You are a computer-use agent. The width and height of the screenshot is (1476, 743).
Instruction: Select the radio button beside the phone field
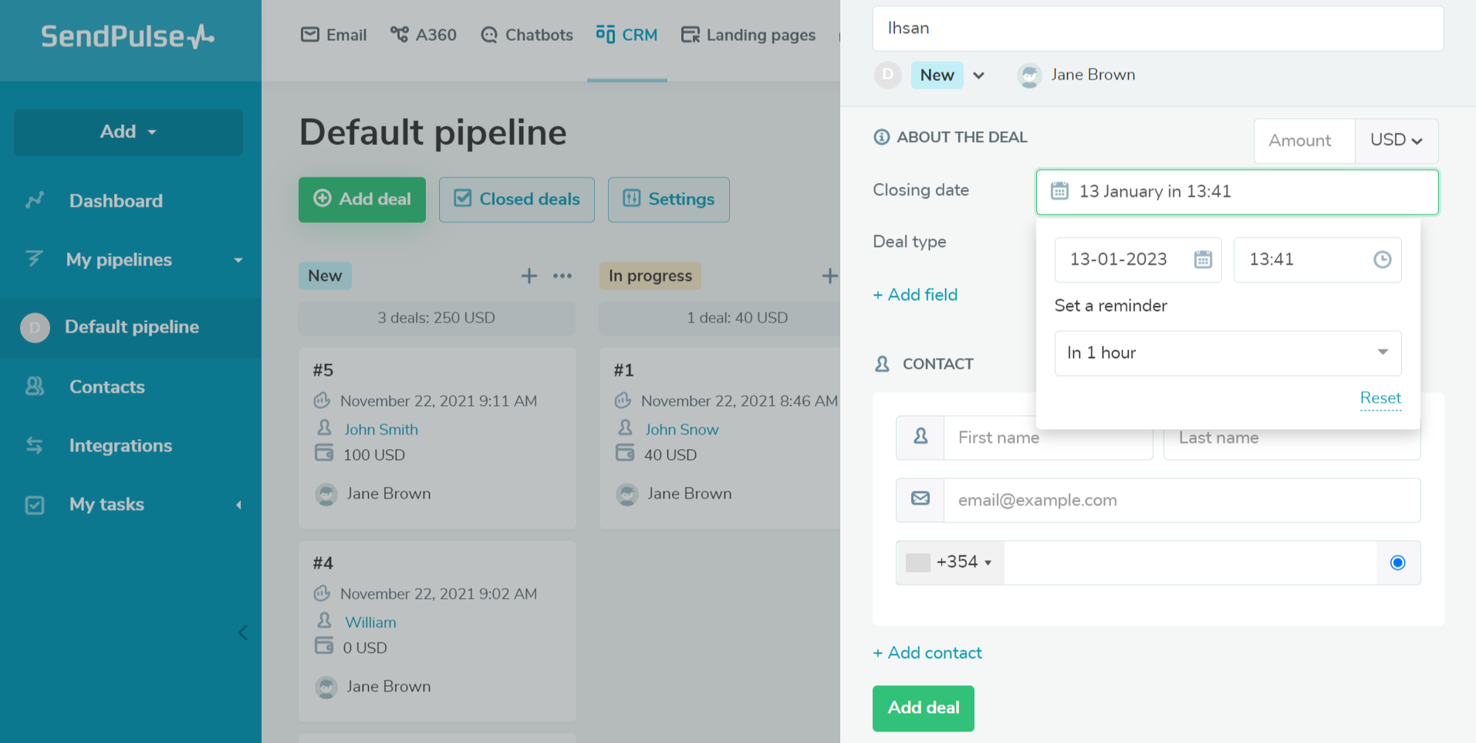click(1397, 562)
